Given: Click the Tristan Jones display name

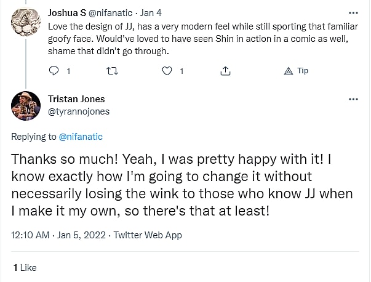Looking at the screenshot, I should click(76, 99).
